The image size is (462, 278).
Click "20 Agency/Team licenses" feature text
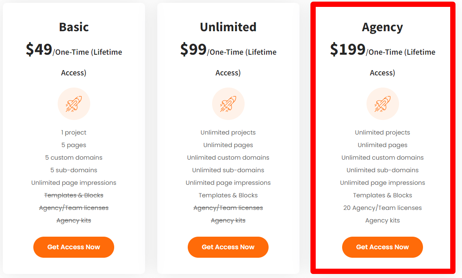(382, 208)
